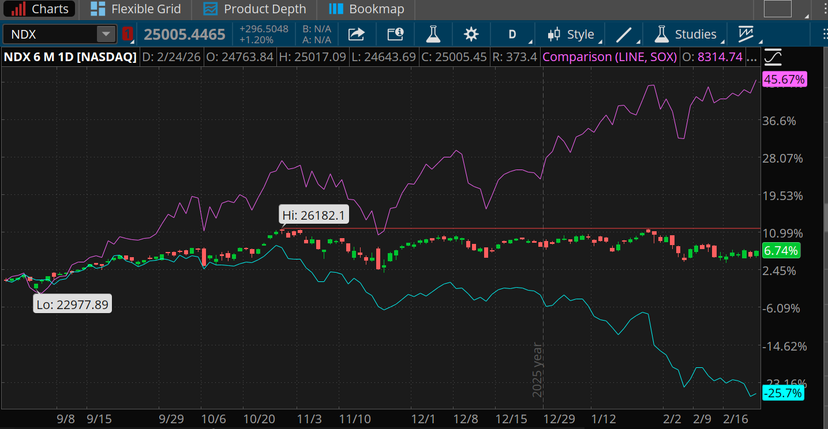The width and height of the screenshot is (828, 429).
Task: Open Studies via the beaker icon
Action: (686, 35)
